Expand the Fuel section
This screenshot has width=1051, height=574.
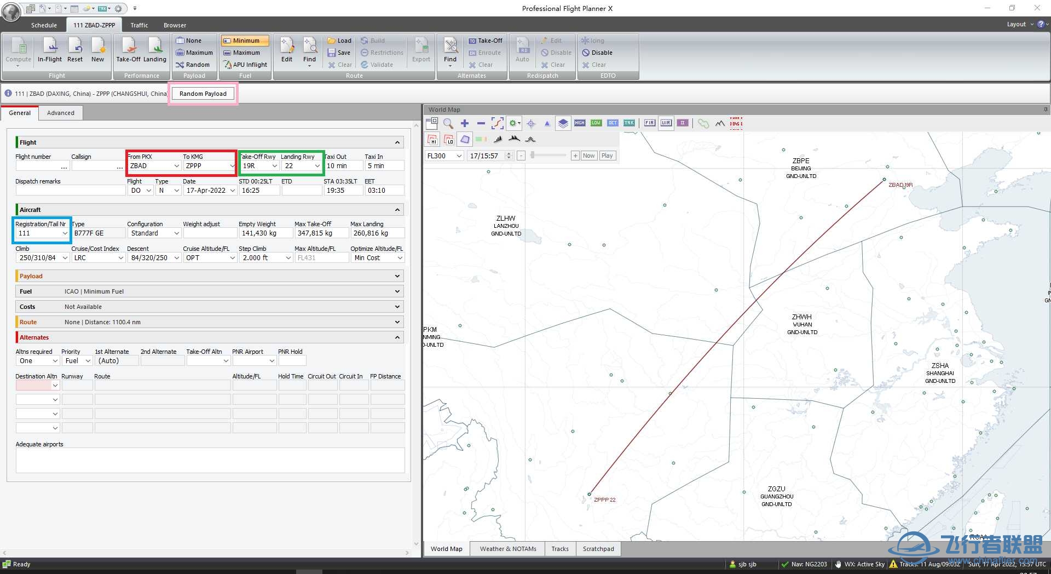pos(397,291)
